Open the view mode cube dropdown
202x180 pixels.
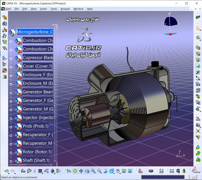coord(114,173)
